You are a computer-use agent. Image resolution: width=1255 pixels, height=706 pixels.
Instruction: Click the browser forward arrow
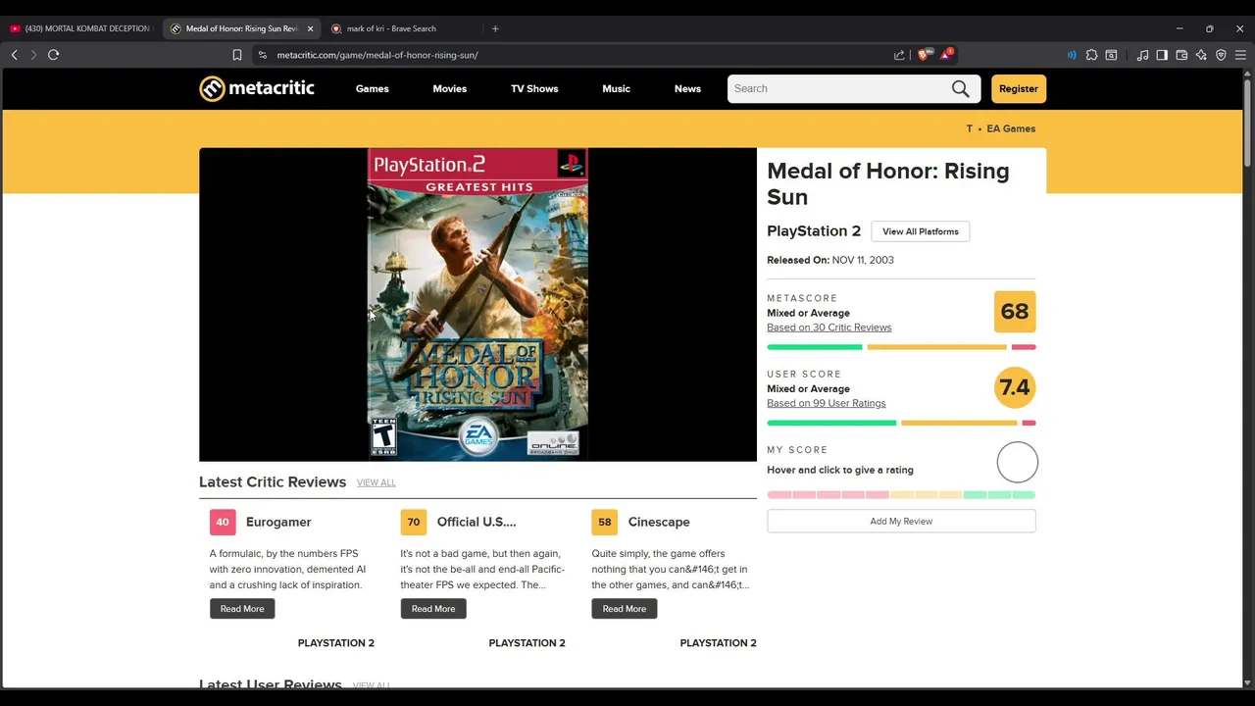tap(33, 55)
